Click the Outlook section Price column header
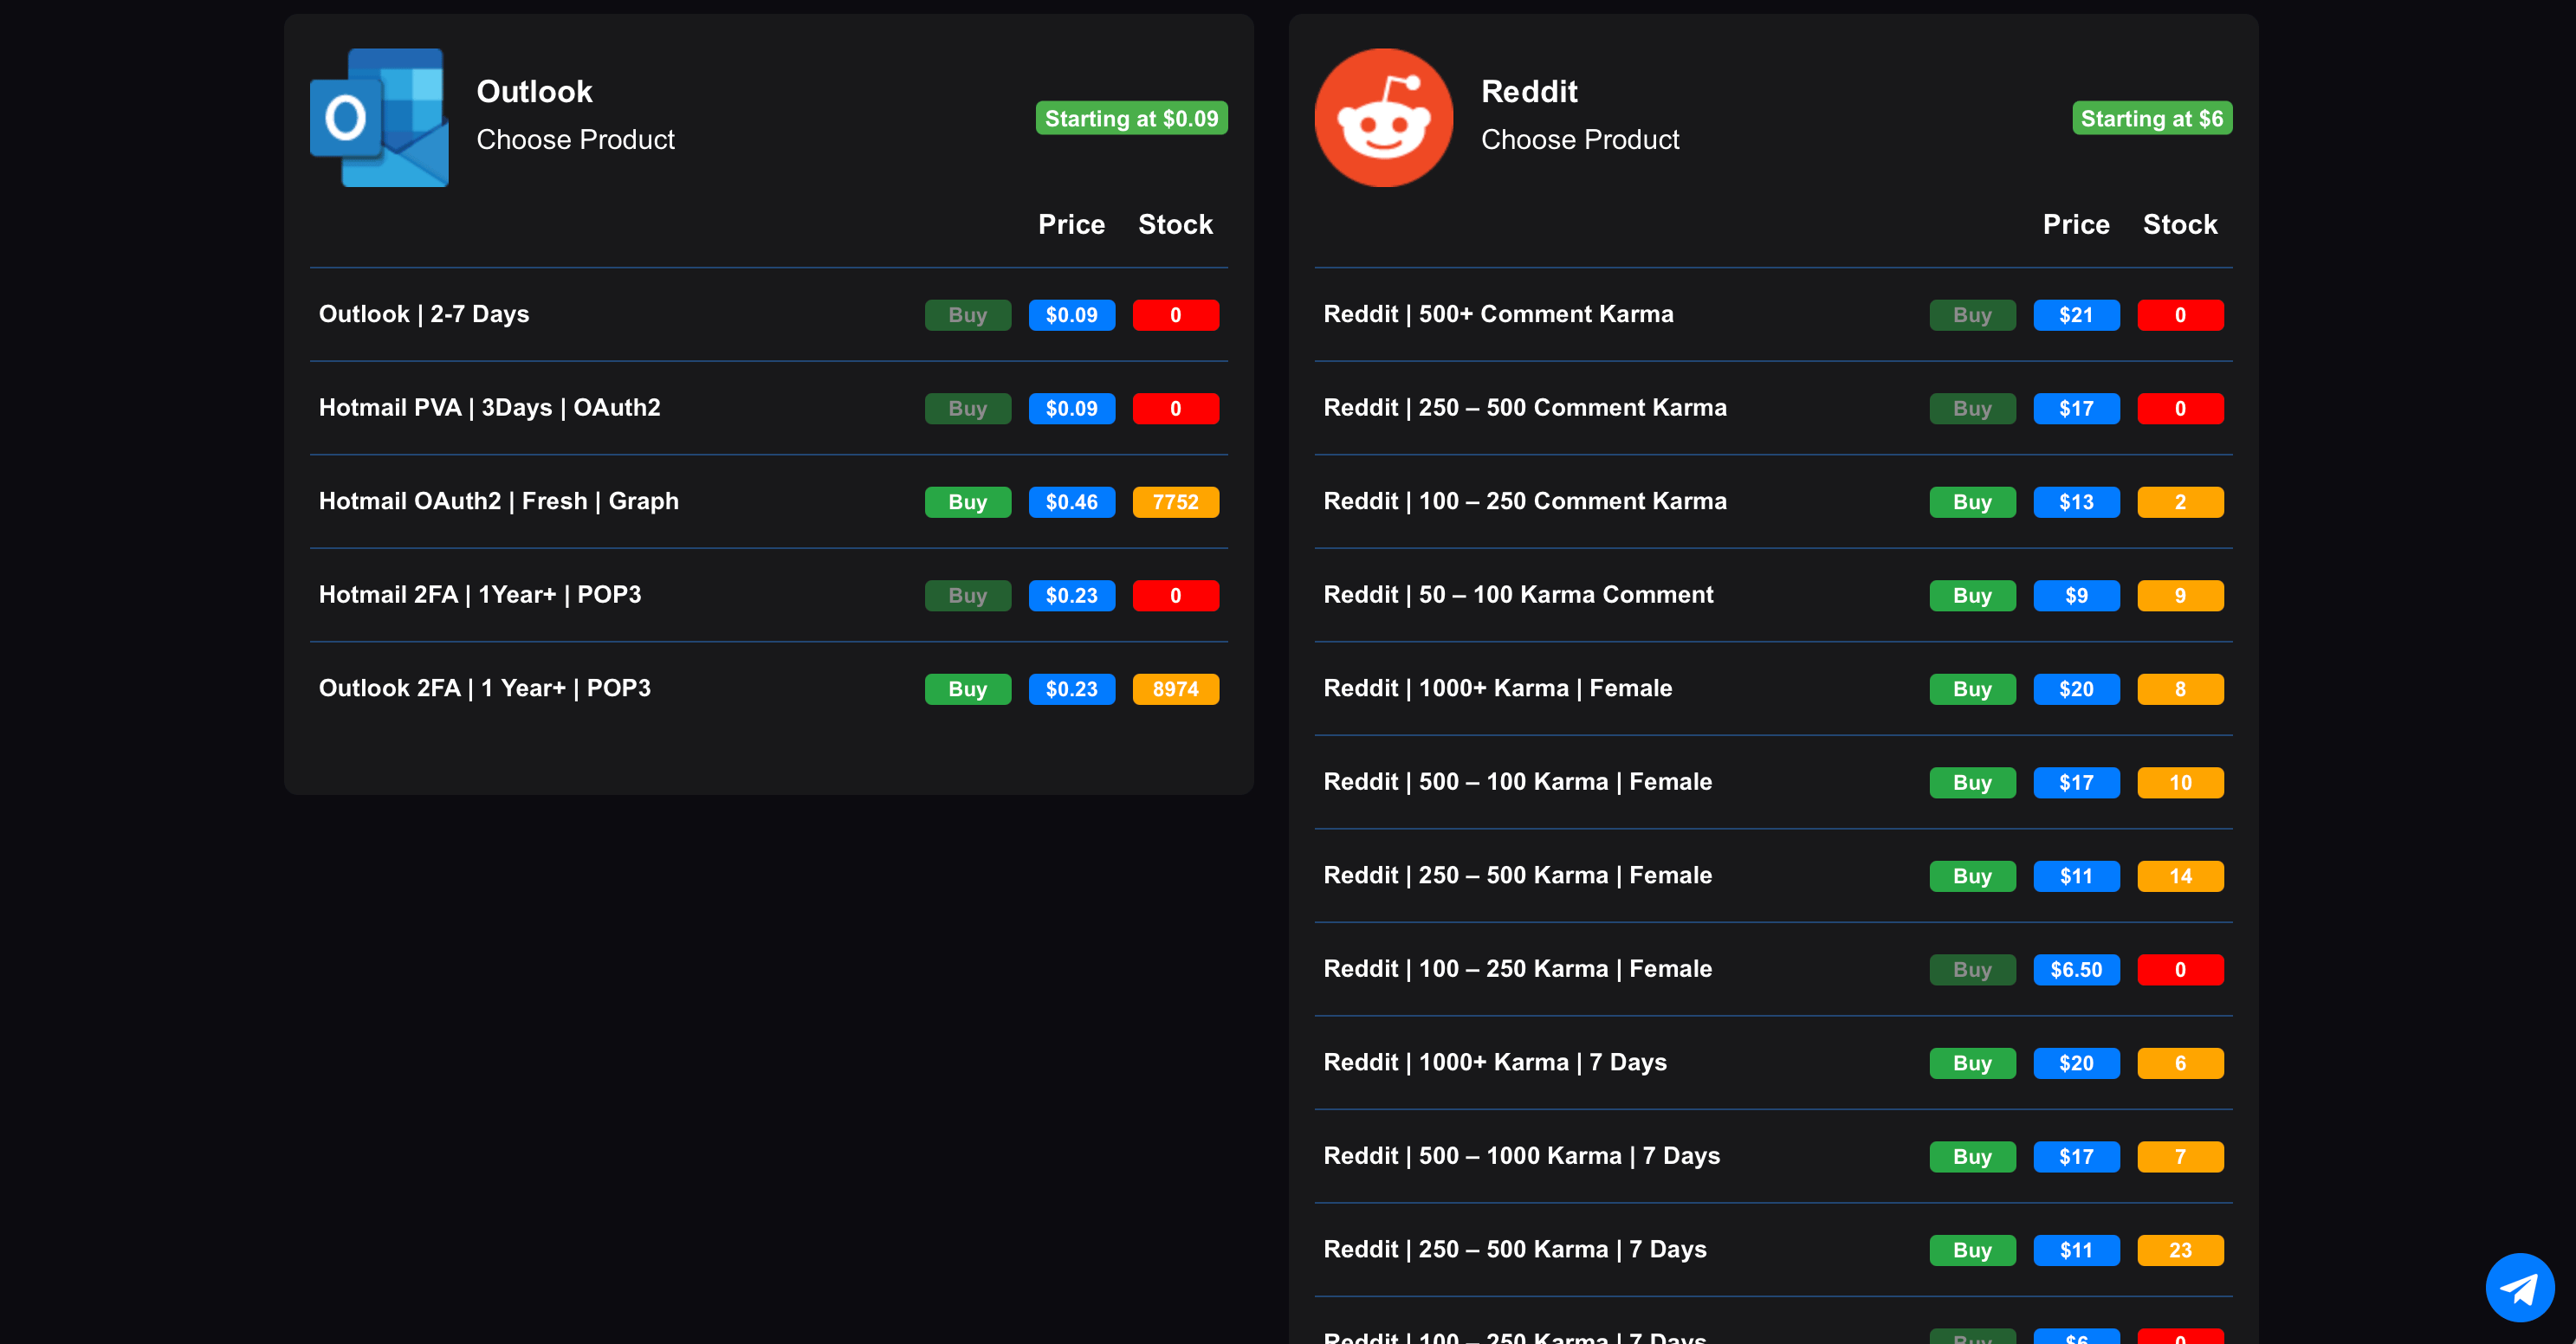2576x1344 pixels. (x=1071, y=224)
